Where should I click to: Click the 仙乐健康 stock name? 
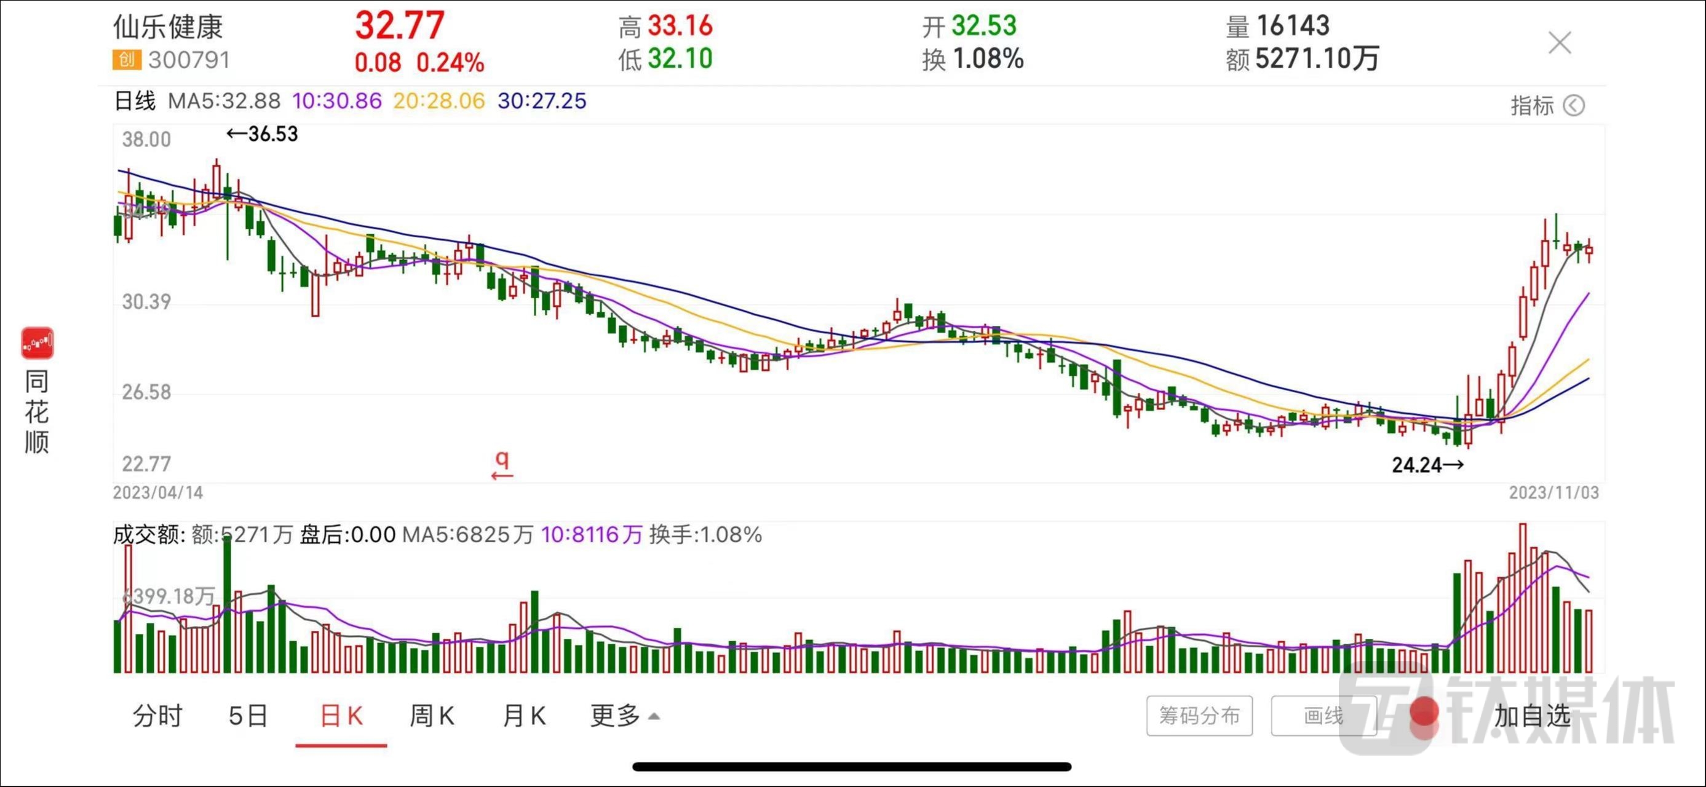point(167,27)
